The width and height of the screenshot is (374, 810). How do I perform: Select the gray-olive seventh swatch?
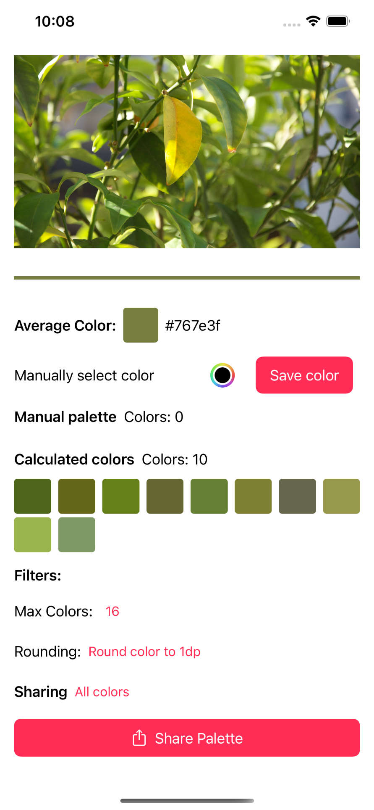[x=297, y=496]
